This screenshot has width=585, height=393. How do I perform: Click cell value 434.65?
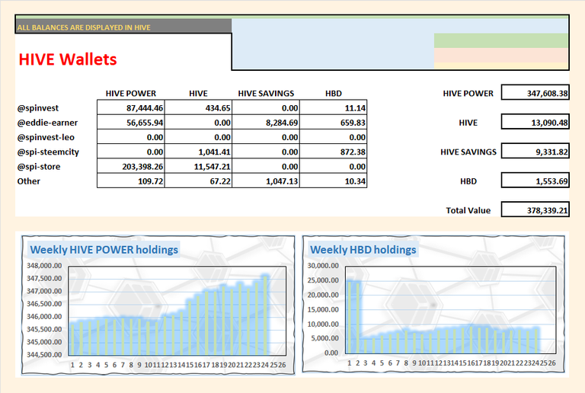[x=198, y=107]
